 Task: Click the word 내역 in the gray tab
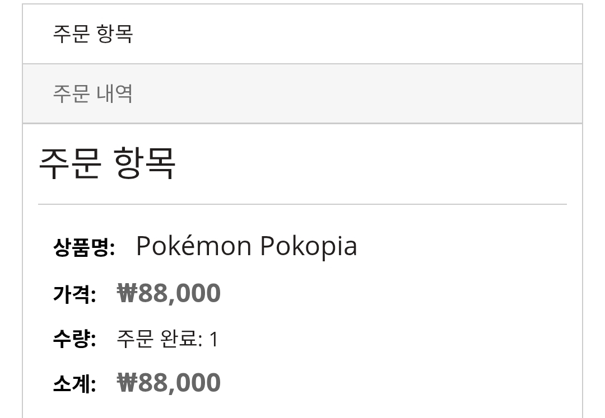click(114, 93)
